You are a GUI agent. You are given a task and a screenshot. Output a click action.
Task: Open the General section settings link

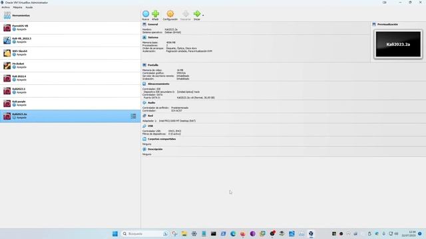pos(152,25)
